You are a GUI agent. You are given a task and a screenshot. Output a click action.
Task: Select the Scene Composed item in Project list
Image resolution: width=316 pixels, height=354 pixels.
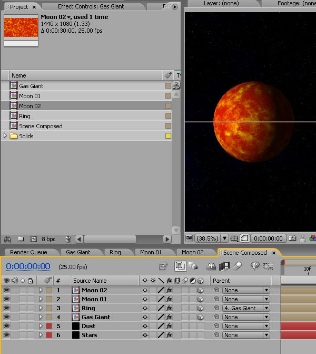click(41, 126)
